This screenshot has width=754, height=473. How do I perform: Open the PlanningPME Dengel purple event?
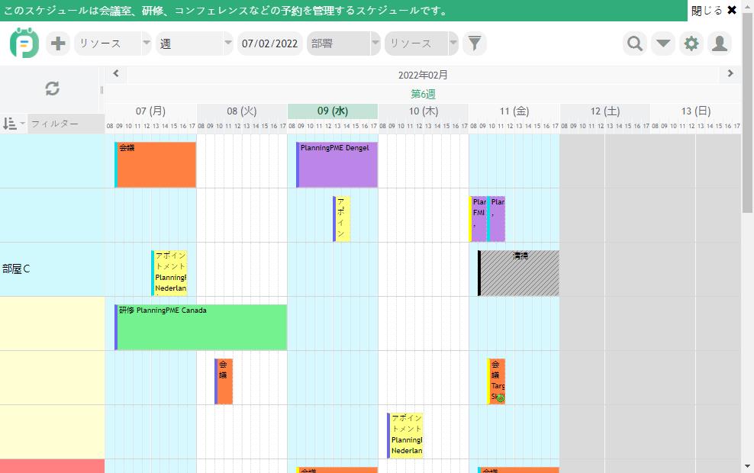click(337, 164)
